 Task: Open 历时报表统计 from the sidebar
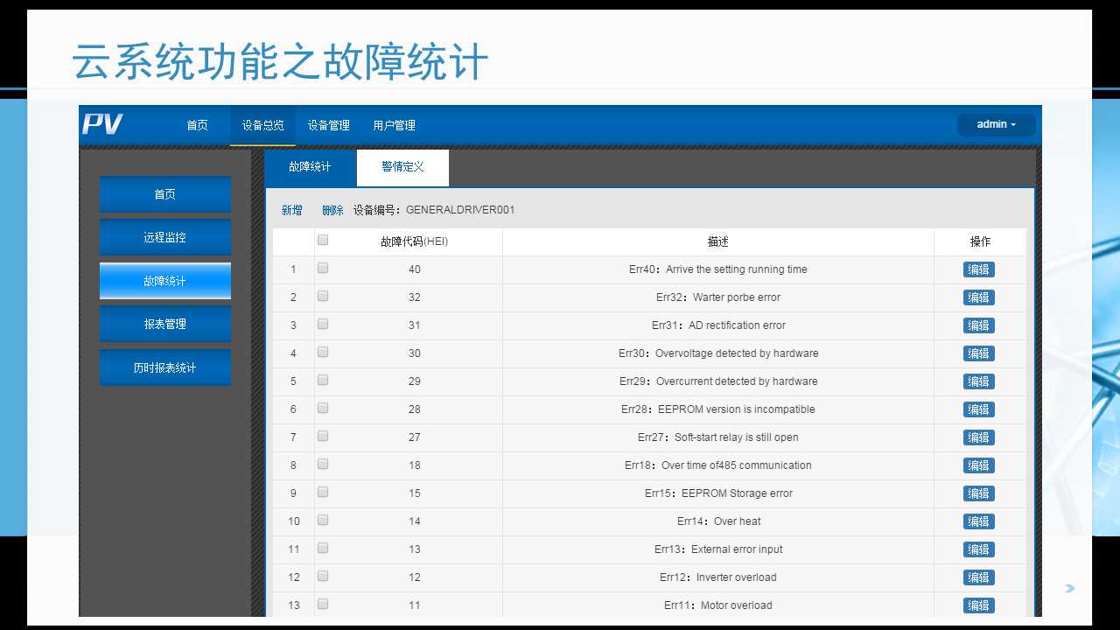tap(165, 368)
